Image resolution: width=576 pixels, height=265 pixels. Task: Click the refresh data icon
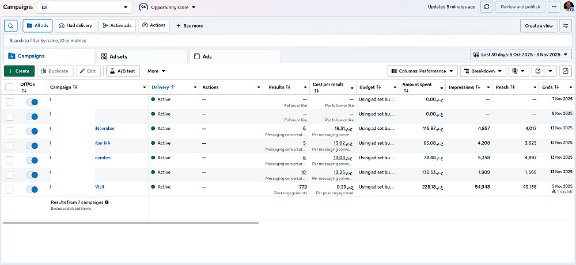coord(487,7)
